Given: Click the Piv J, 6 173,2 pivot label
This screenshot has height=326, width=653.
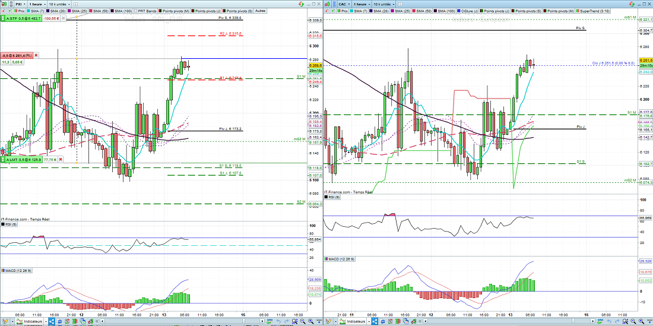Looking at the screenshot, I should (230, 129).
